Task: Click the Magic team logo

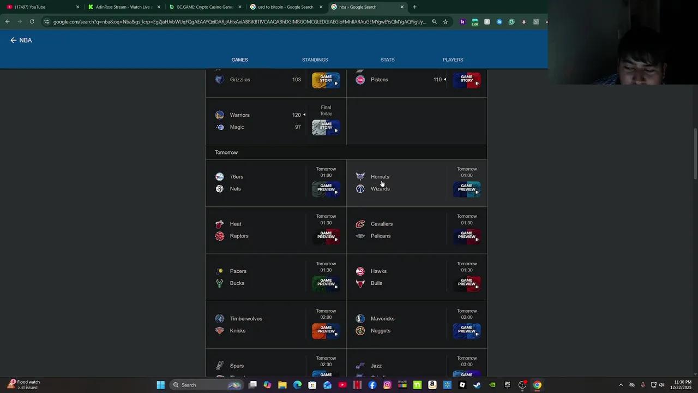Action: 220,127
